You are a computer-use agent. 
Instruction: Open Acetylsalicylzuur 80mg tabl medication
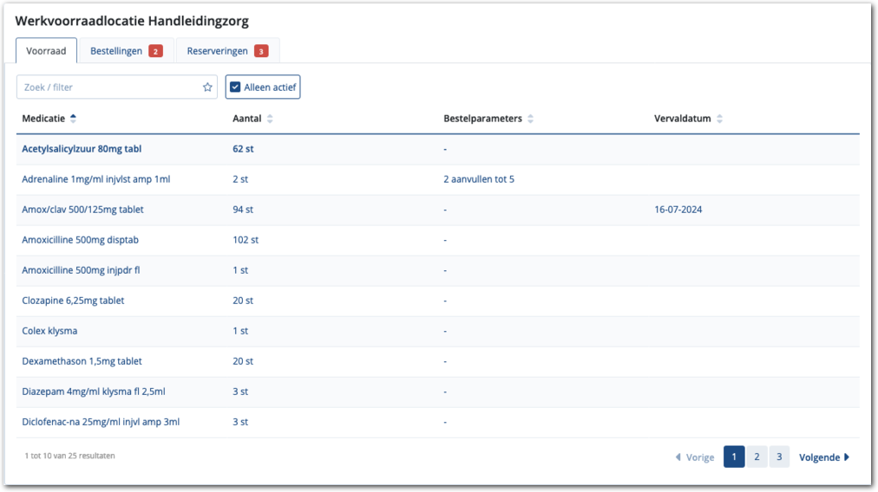click(x=82, y=149)
